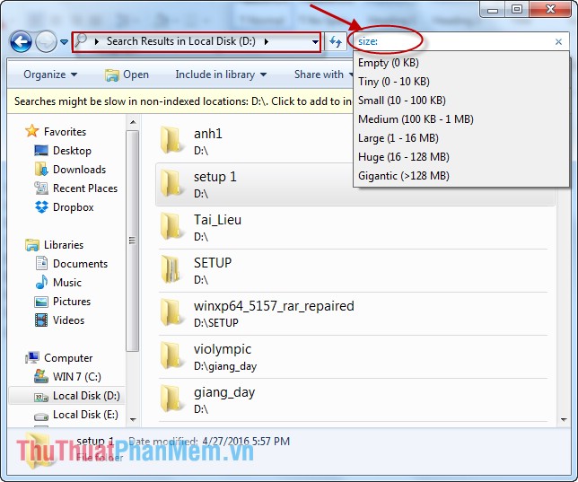This screenshot has width=578, height=482.
Task: Click the date modified value in details pane
Action: tap(246, 441)
